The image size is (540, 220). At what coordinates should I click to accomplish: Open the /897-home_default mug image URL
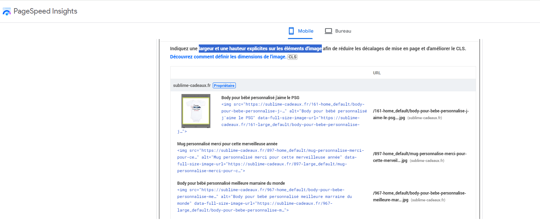point(420,157)
